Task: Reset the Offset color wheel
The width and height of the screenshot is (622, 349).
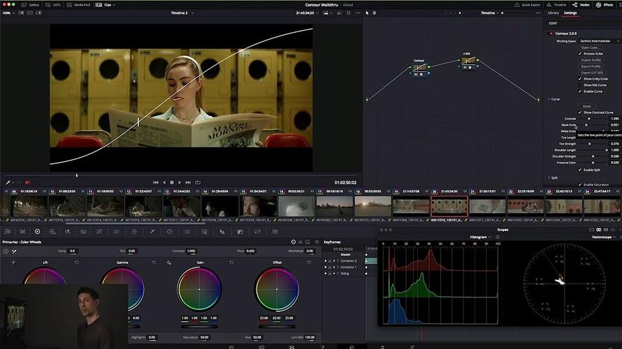Action: click(309, 262)
